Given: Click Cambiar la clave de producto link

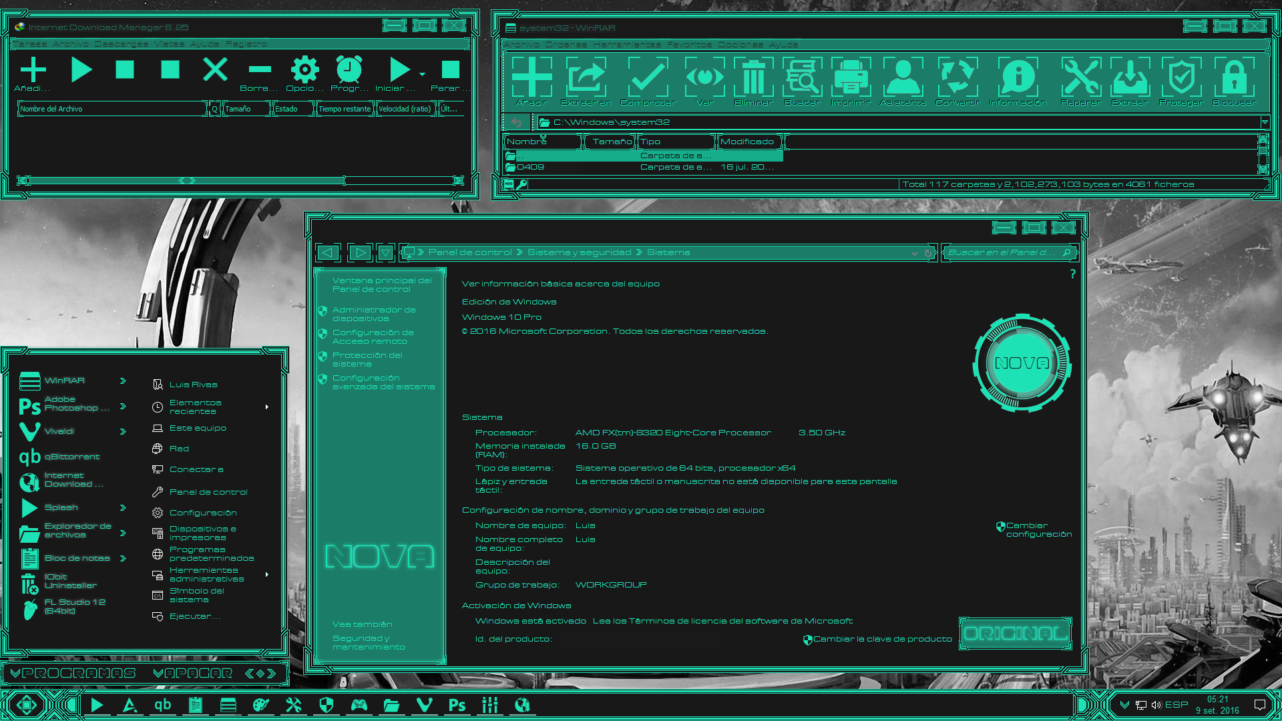Looking at the screenshot, I should 882,639.
